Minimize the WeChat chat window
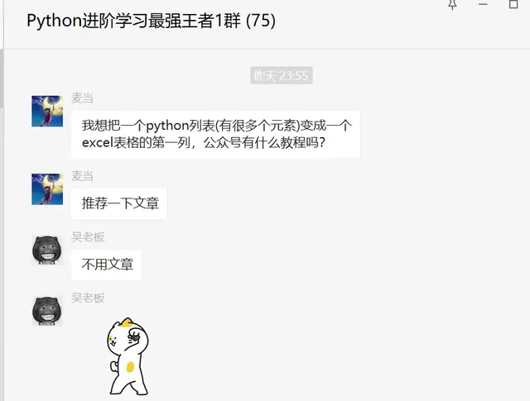This screenshot has height=401, width=530. click(483, 4)
